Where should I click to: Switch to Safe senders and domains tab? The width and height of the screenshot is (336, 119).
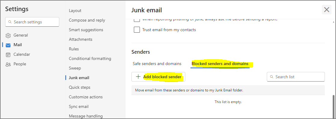[x=157, y=64]
